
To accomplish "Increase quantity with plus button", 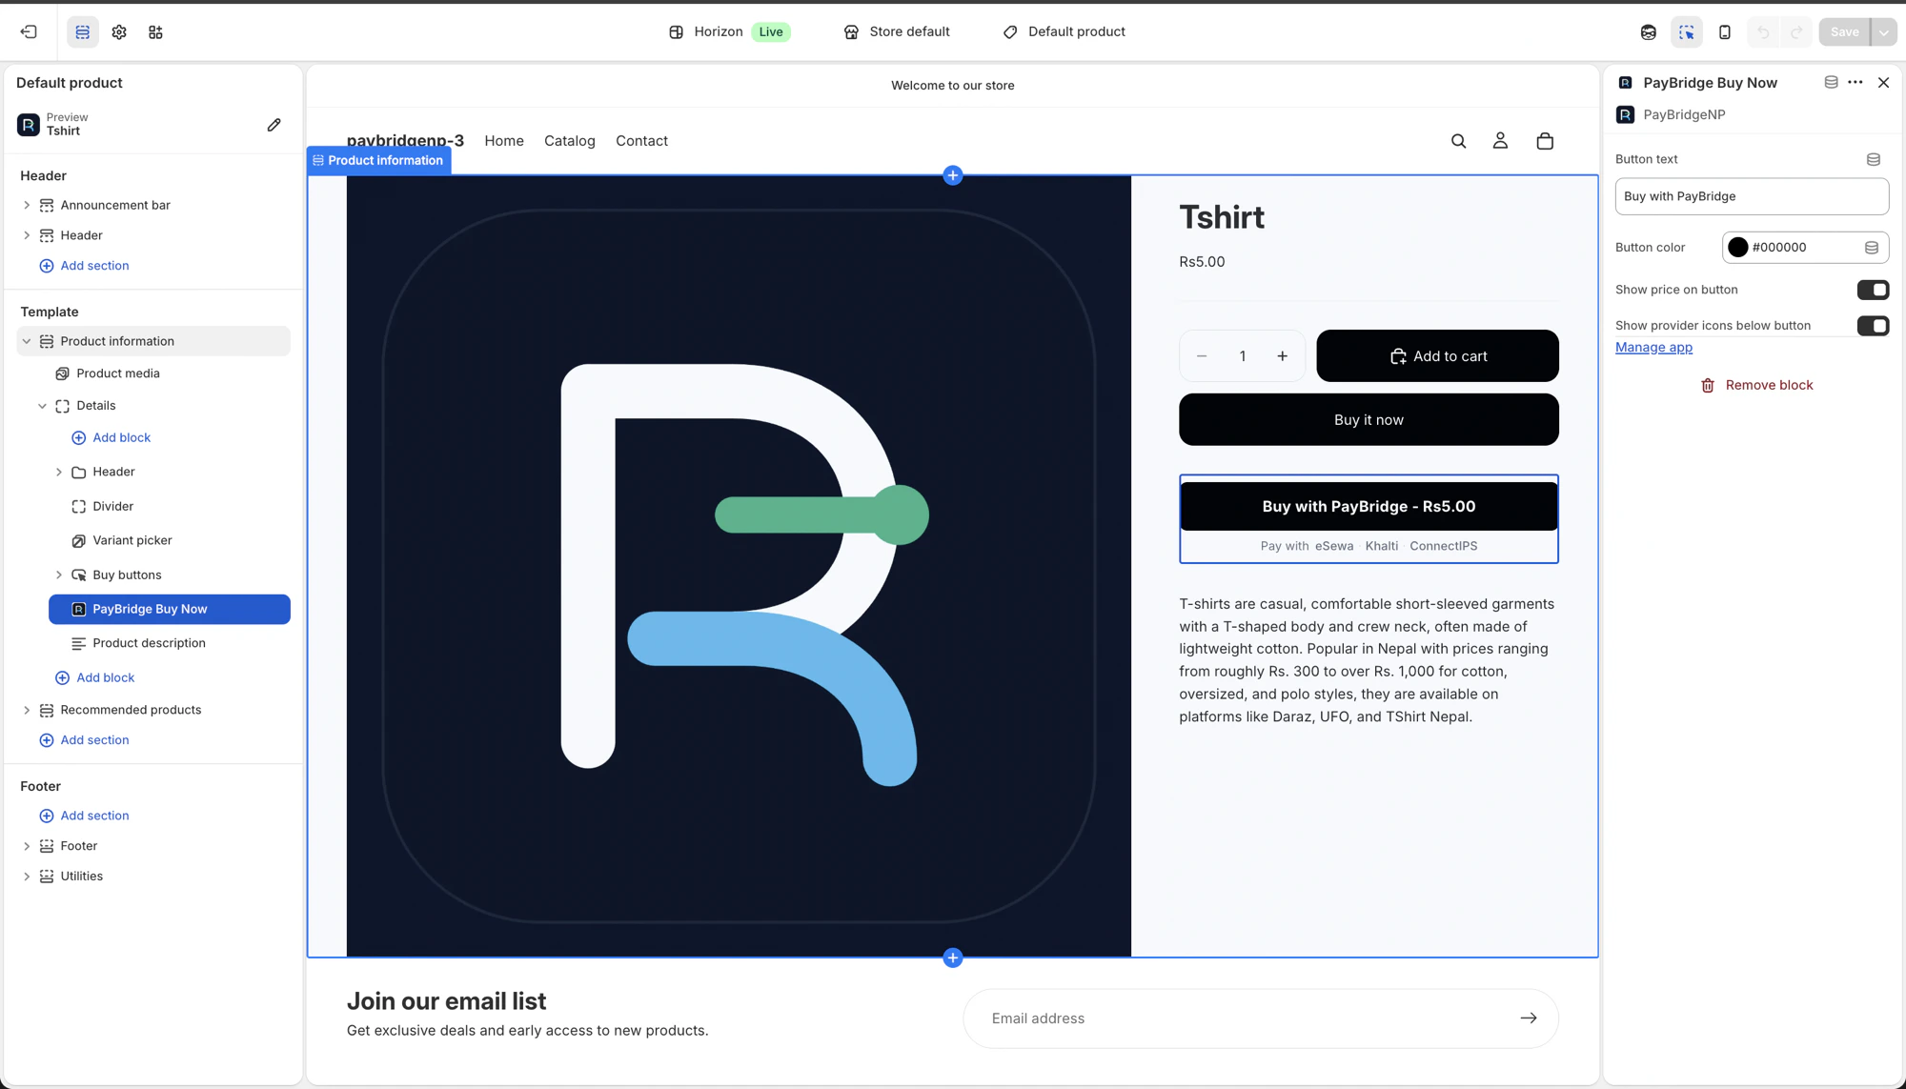I will coord(1283,356).
